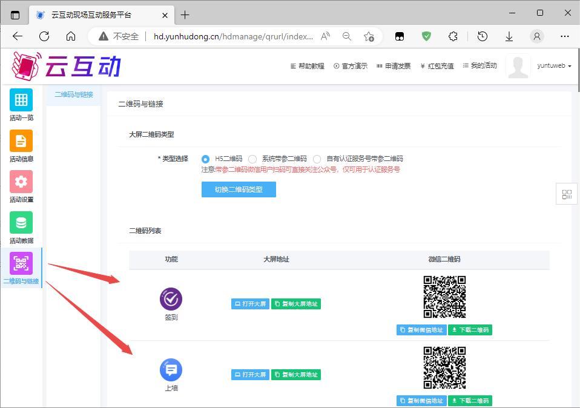Go back with browser back arrow
This screenshot has height=408, width=580.
[18, 36]
